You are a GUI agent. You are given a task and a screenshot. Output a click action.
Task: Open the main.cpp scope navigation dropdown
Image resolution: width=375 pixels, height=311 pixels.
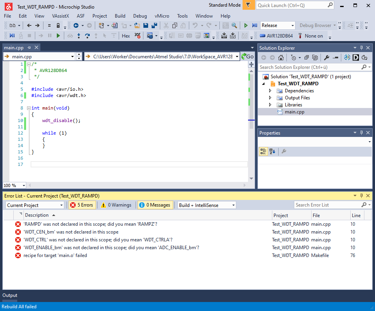39,57
